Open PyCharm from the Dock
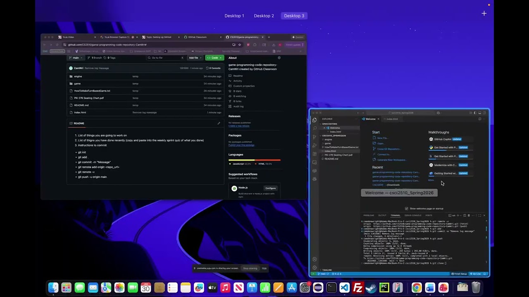Screen dimensions: 529x297 [x=384, y=288]
